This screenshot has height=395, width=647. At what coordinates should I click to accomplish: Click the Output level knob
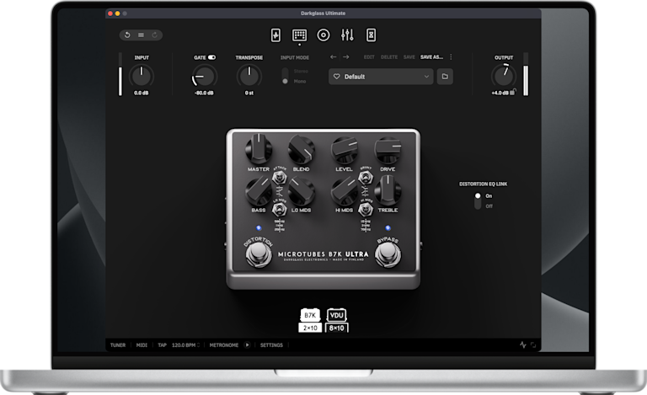click(x=504, y=76)
